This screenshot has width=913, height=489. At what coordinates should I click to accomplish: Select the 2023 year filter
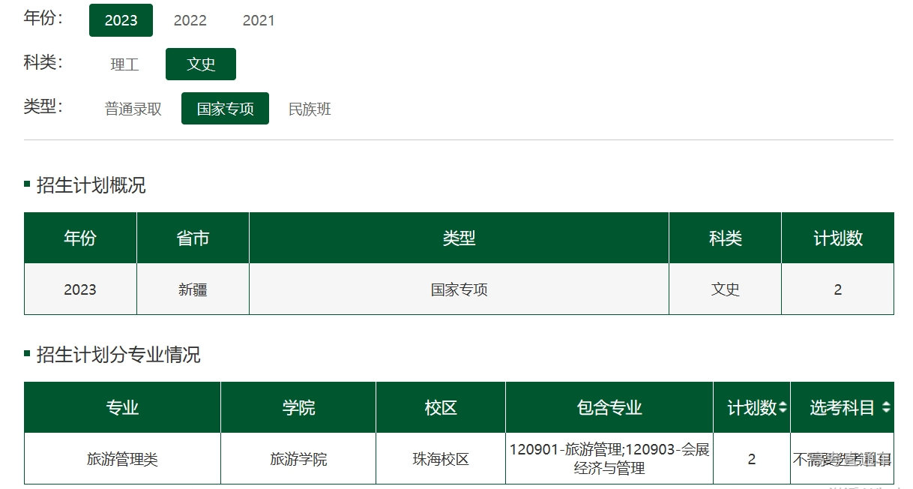point(121,20)
